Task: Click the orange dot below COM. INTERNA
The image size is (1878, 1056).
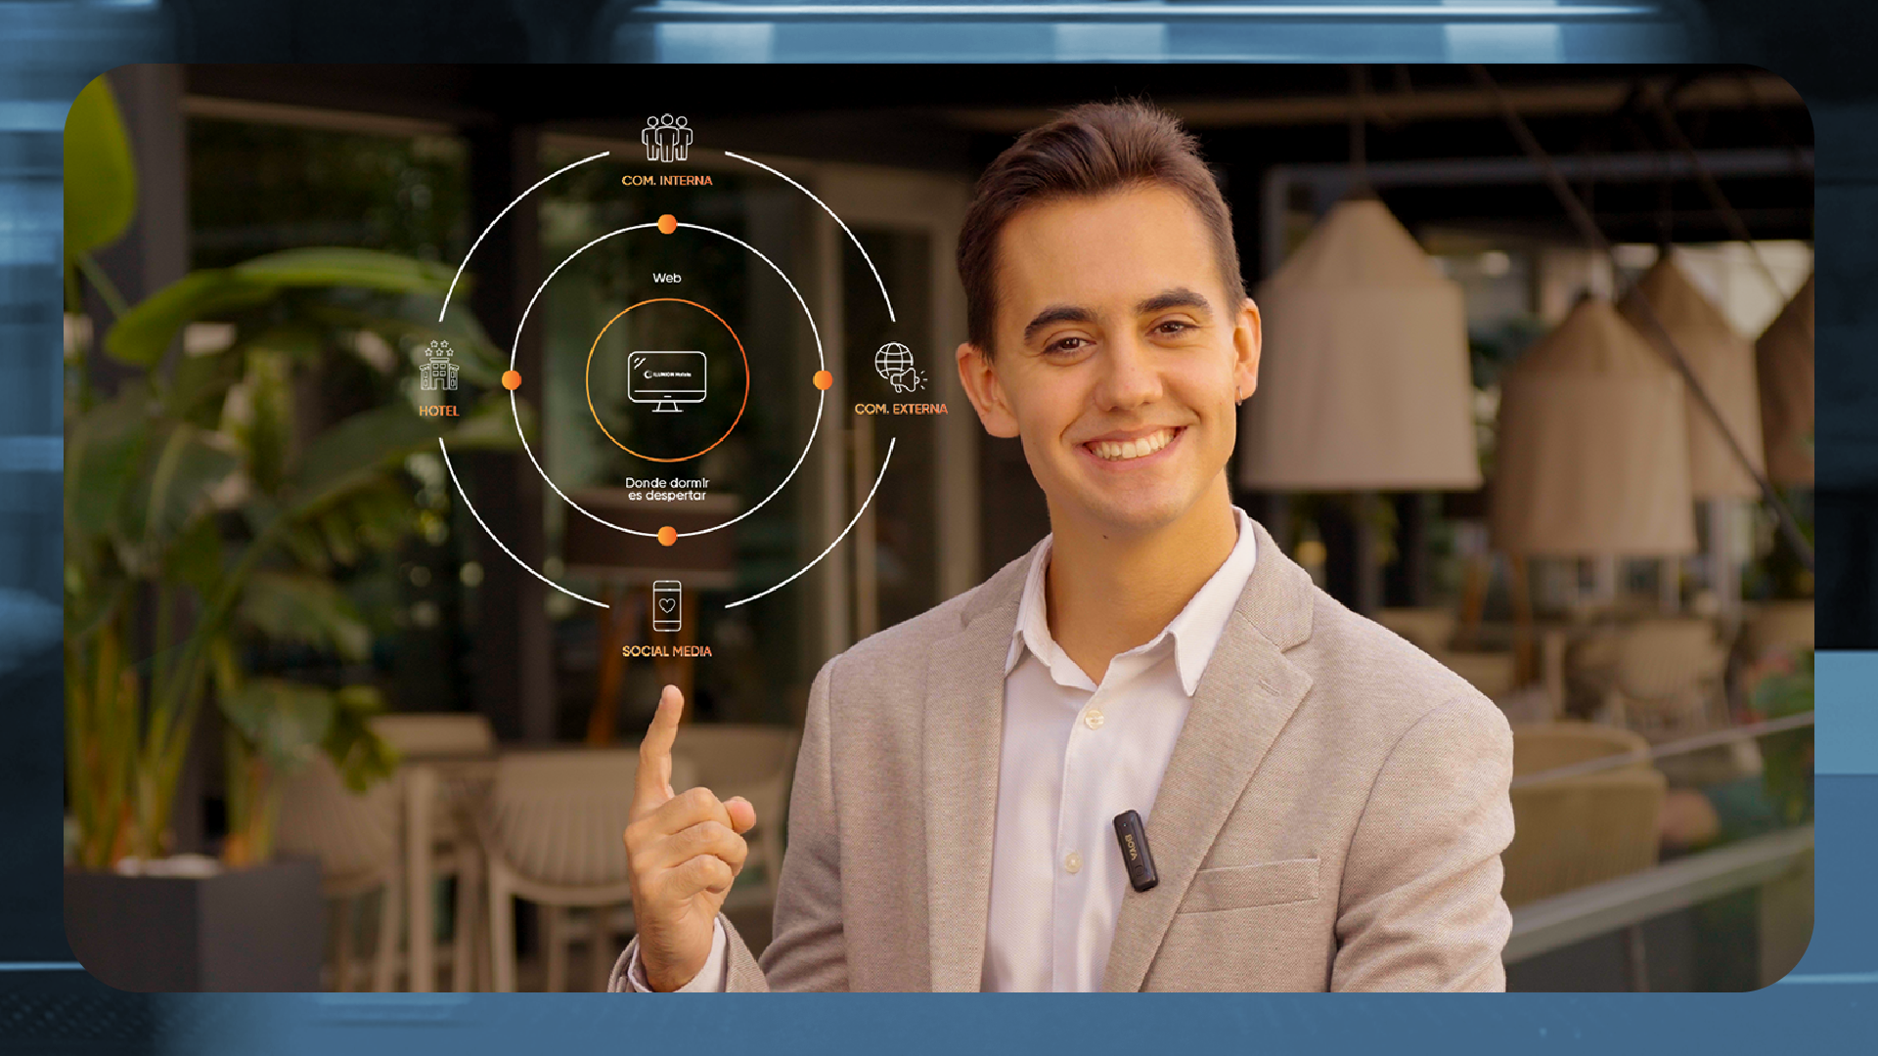Action: point(667,225)
